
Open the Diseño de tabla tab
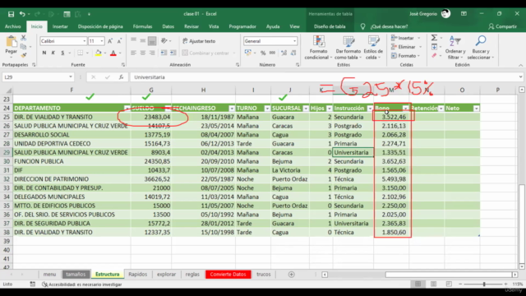point(330,26)
